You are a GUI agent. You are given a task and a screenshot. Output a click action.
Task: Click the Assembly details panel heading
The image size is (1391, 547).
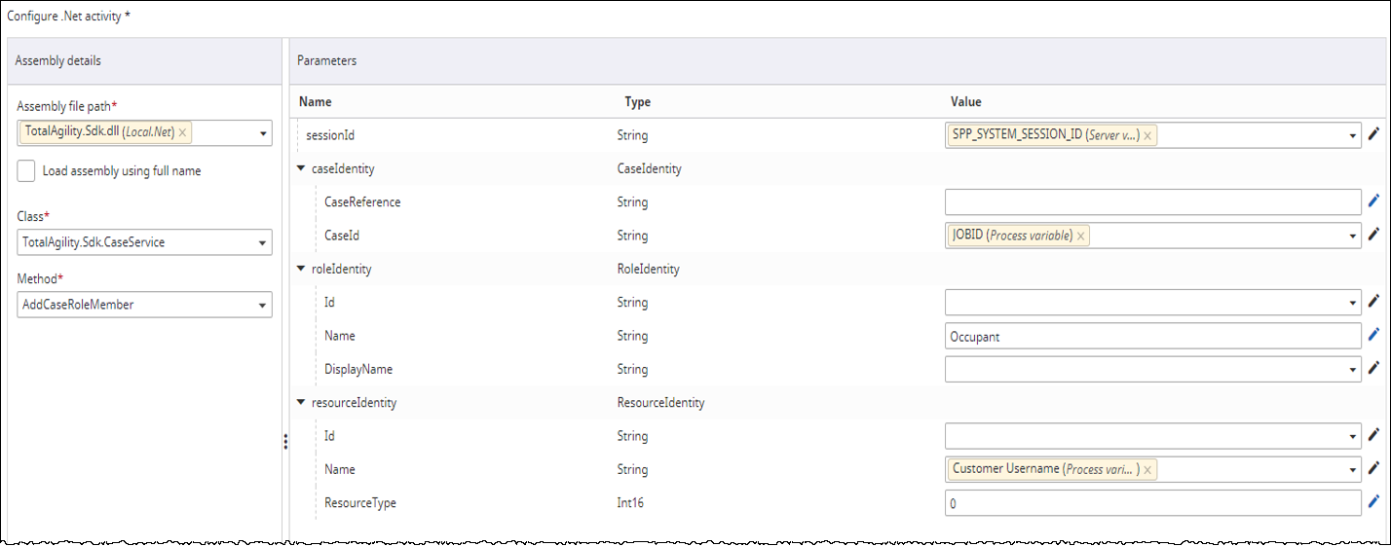click(57, 60)
